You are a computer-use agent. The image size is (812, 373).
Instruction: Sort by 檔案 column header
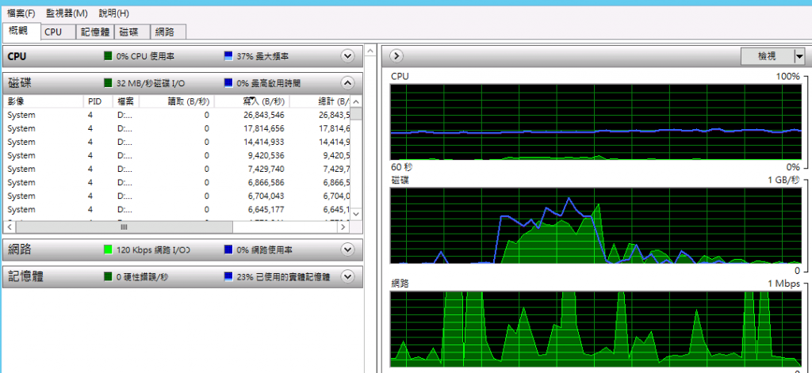point(126,101)
